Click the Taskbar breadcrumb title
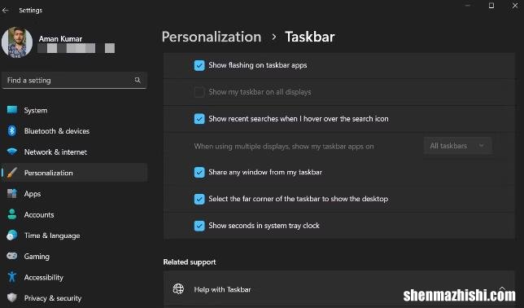The image size is (524, 308). coord(310,37)
